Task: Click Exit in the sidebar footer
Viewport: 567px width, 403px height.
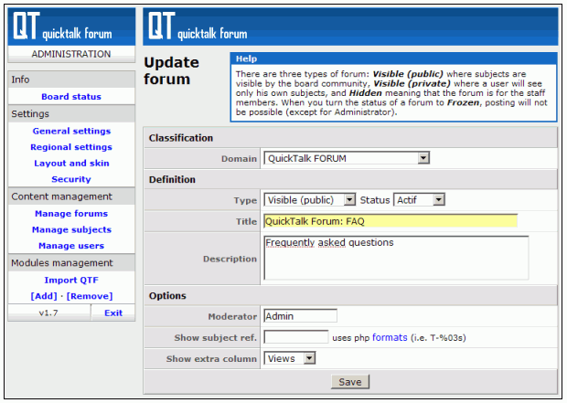Action: click(112, 313)
